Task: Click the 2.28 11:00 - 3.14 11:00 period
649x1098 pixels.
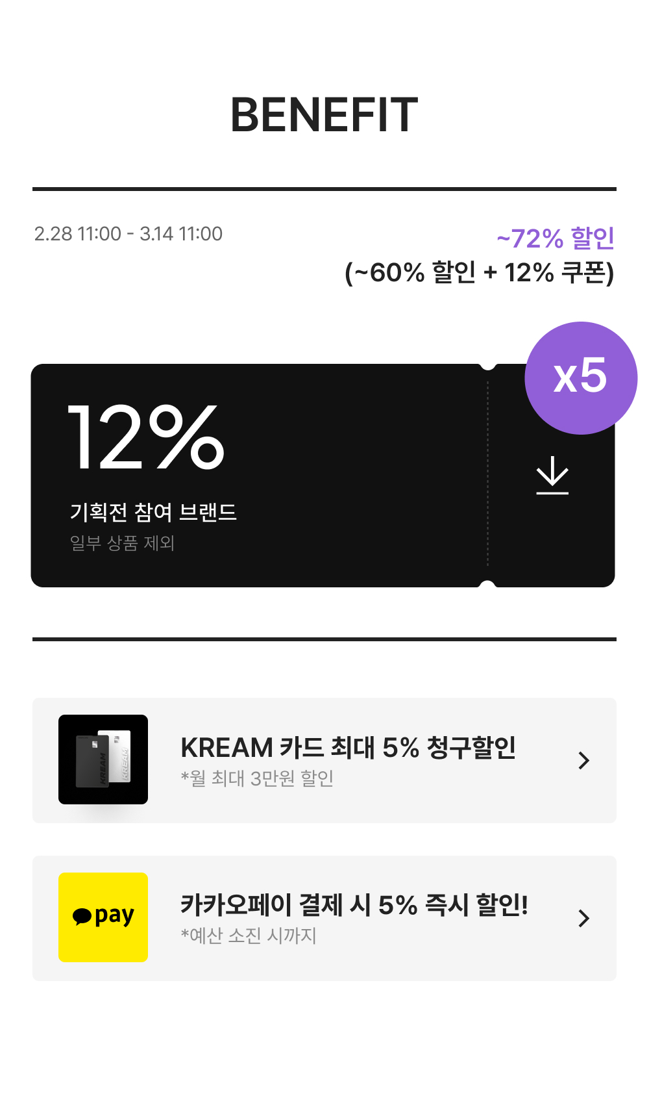Action: click(129, 234)
